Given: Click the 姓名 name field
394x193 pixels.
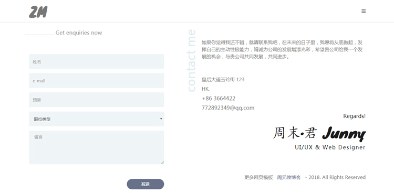Looking at the screenshot, I should coord(97,61).
